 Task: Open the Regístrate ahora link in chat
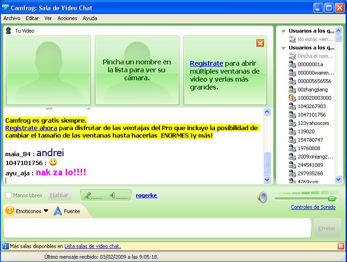(31, 128)
